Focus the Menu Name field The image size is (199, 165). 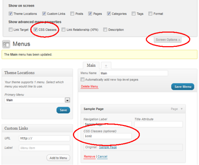click(134, 73)
